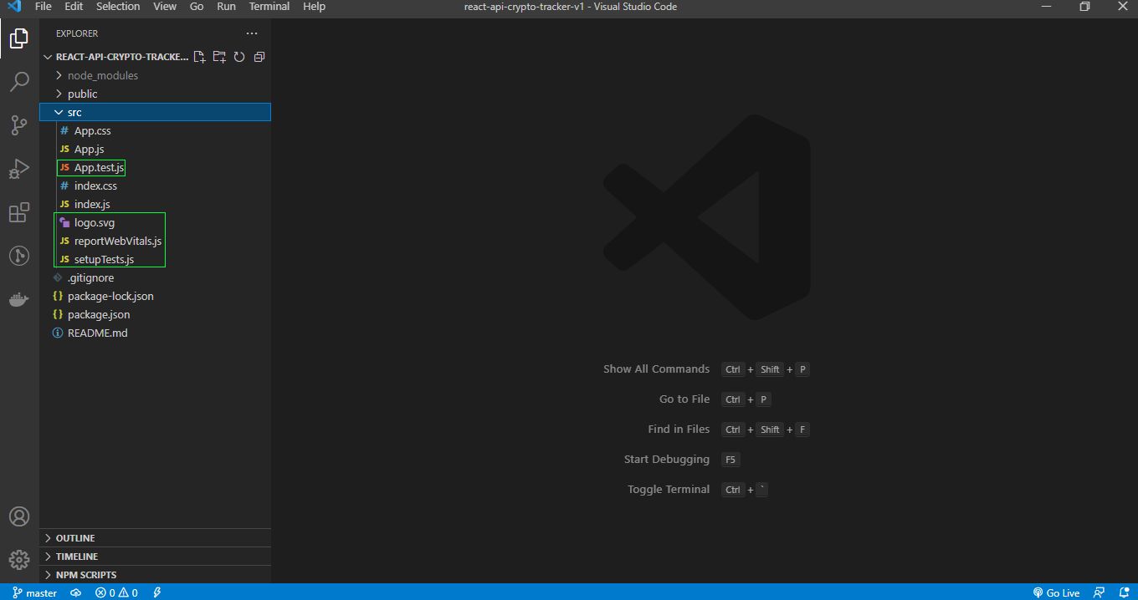The image size is (1138, 600).
Task: Open the Docker view in the activity bar
Action: [18, 299]
